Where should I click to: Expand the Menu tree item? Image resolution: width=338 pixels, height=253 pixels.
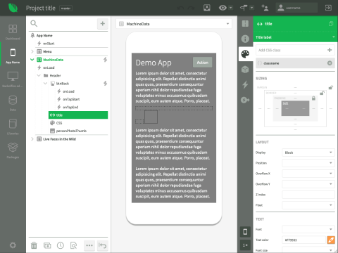32,51
